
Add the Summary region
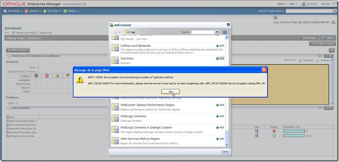point(220,58)
